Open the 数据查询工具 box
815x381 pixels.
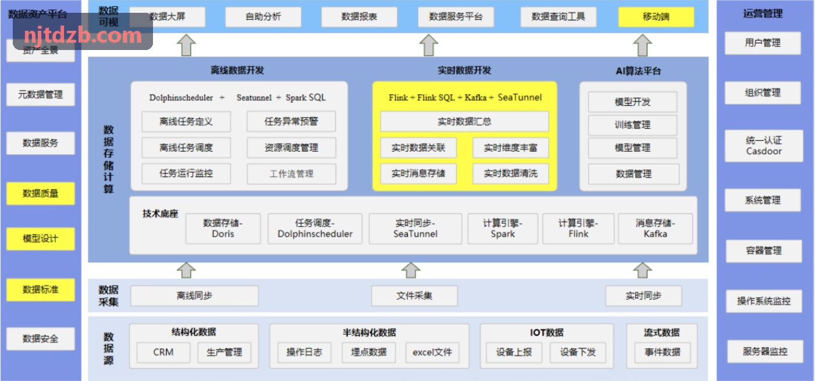click(x=558, y=17)
